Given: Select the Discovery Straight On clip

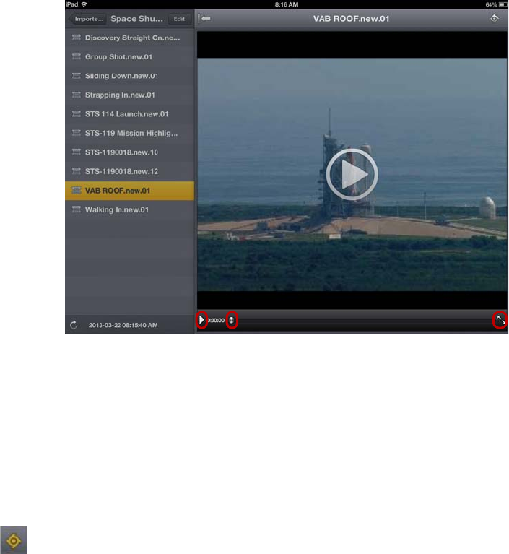Looking at the screenshot, I should 130,38.
